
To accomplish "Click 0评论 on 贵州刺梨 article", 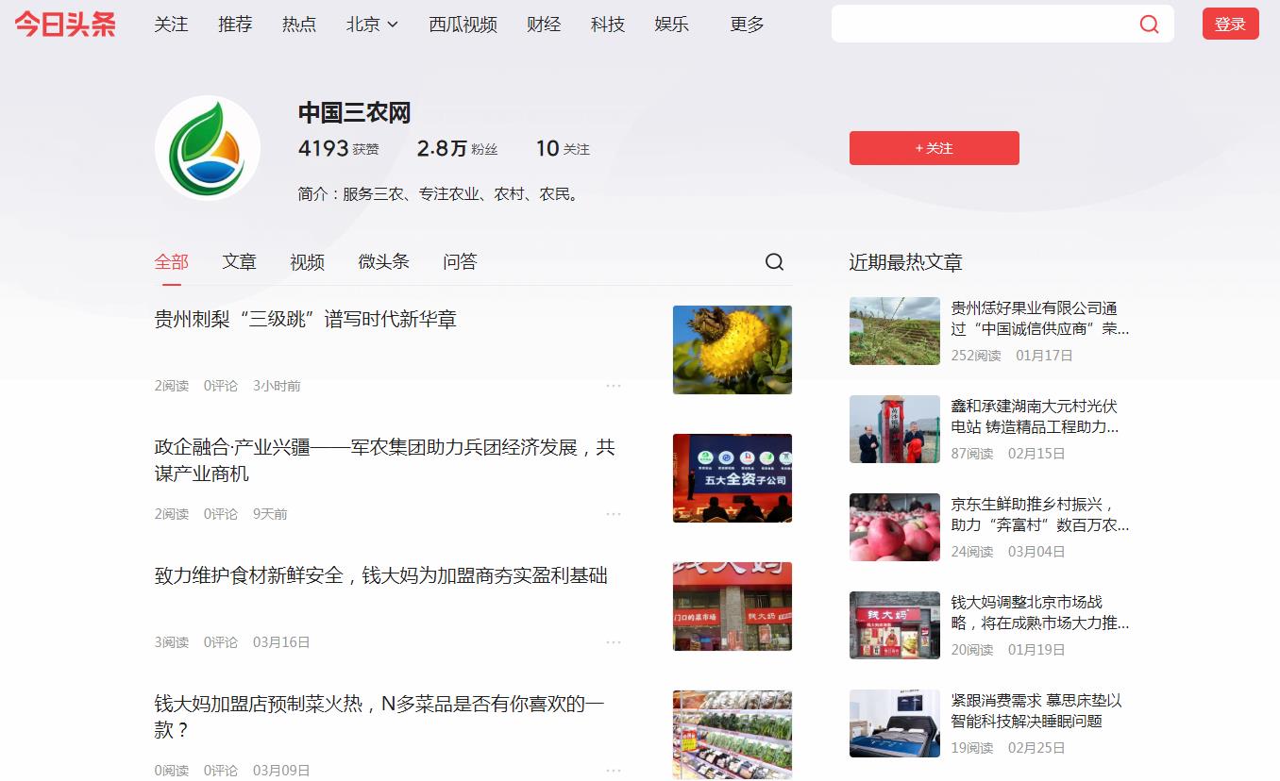I will point(221,386).
